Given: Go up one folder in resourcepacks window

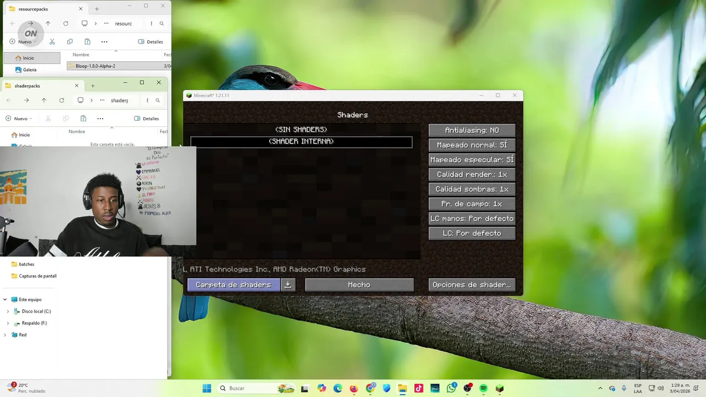Looking at the screenshot, I should [x=48, y=24].
